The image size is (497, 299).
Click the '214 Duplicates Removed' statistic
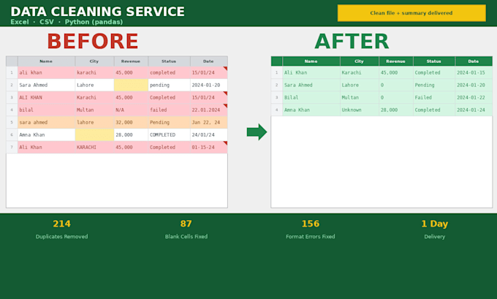pos(62,230)
